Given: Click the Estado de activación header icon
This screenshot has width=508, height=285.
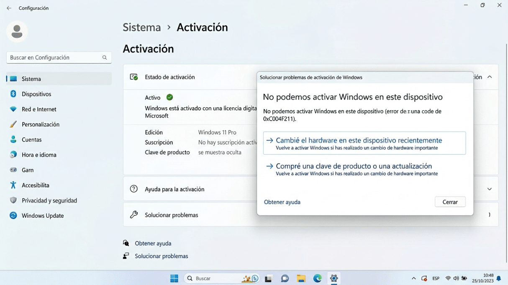Looking at the screenshot, I should coord(134,77).
